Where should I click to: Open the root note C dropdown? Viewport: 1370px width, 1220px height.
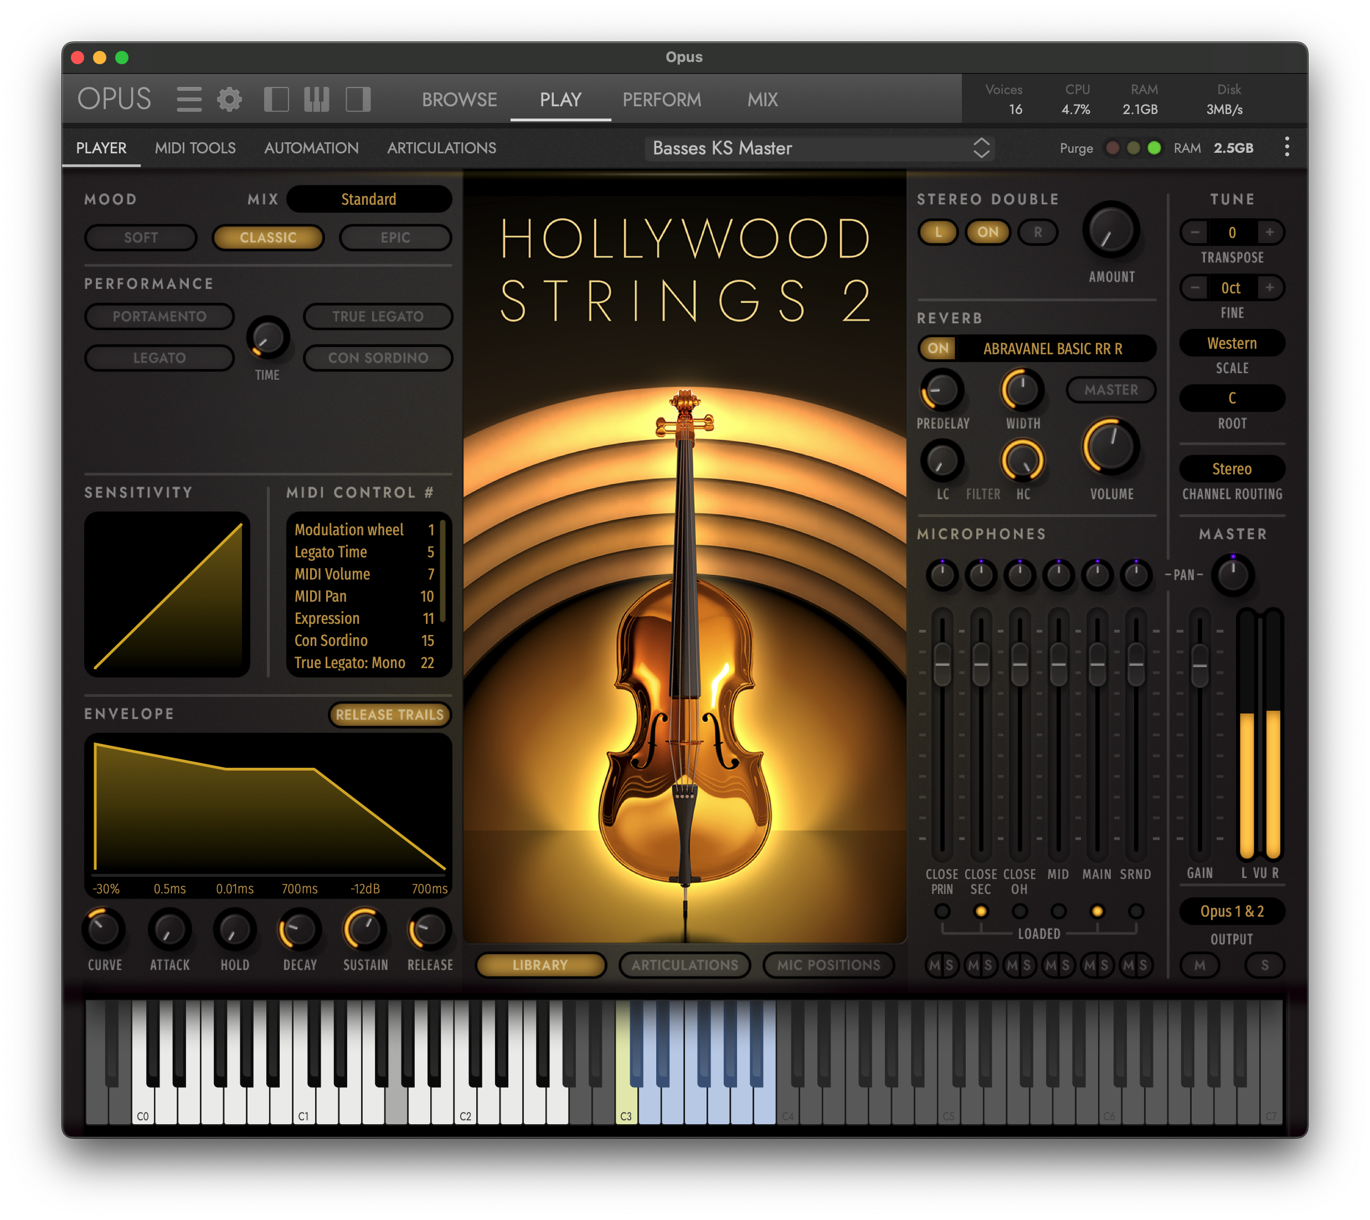(1232, 398)
